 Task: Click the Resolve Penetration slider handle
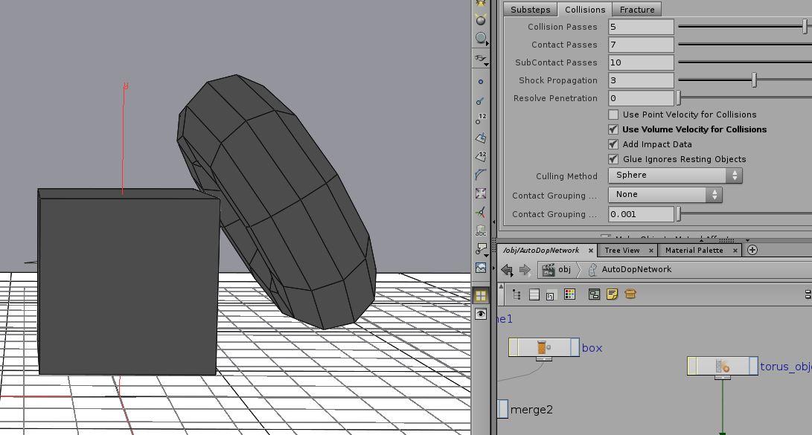(x=679, y=97)
